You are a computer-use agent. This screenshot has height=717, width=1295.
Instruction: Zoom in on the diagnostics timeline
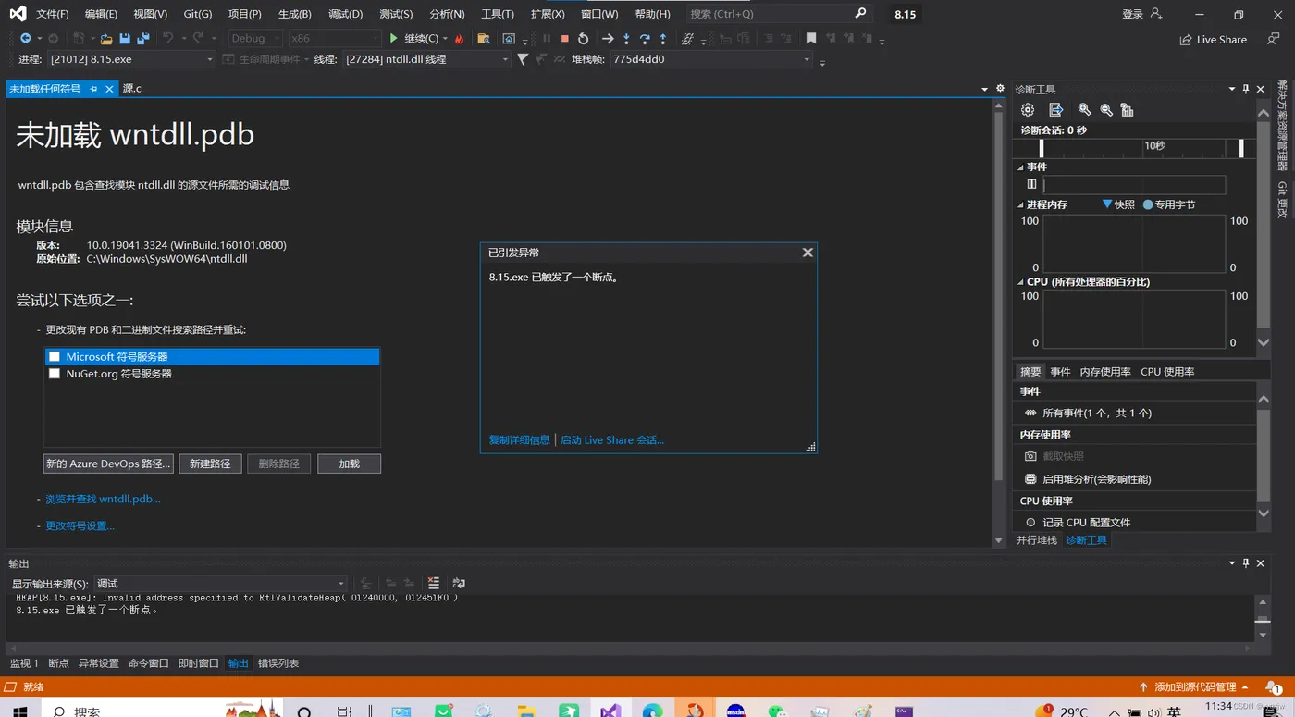(x=1084, y=110)
